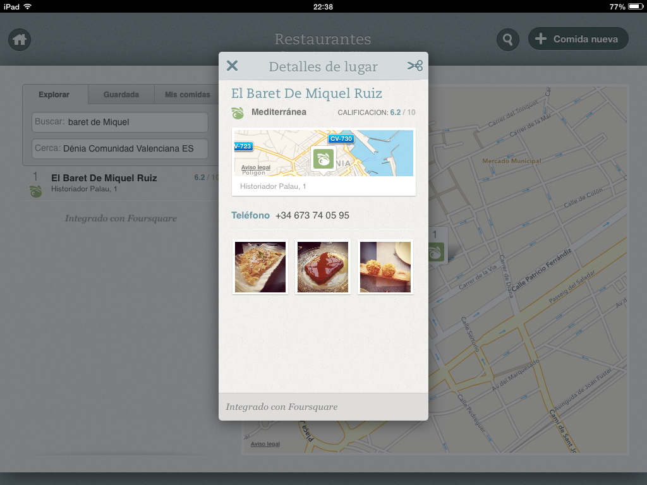
Task: Tap the restaurant pin on the mini map
Action: (x=323, y=159)
